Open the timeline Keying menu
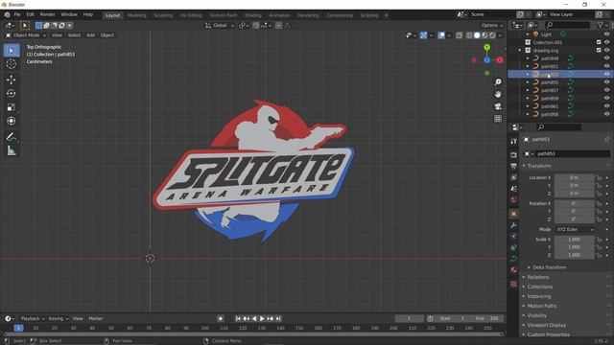The image size is (614, 345). pos(58,319)
